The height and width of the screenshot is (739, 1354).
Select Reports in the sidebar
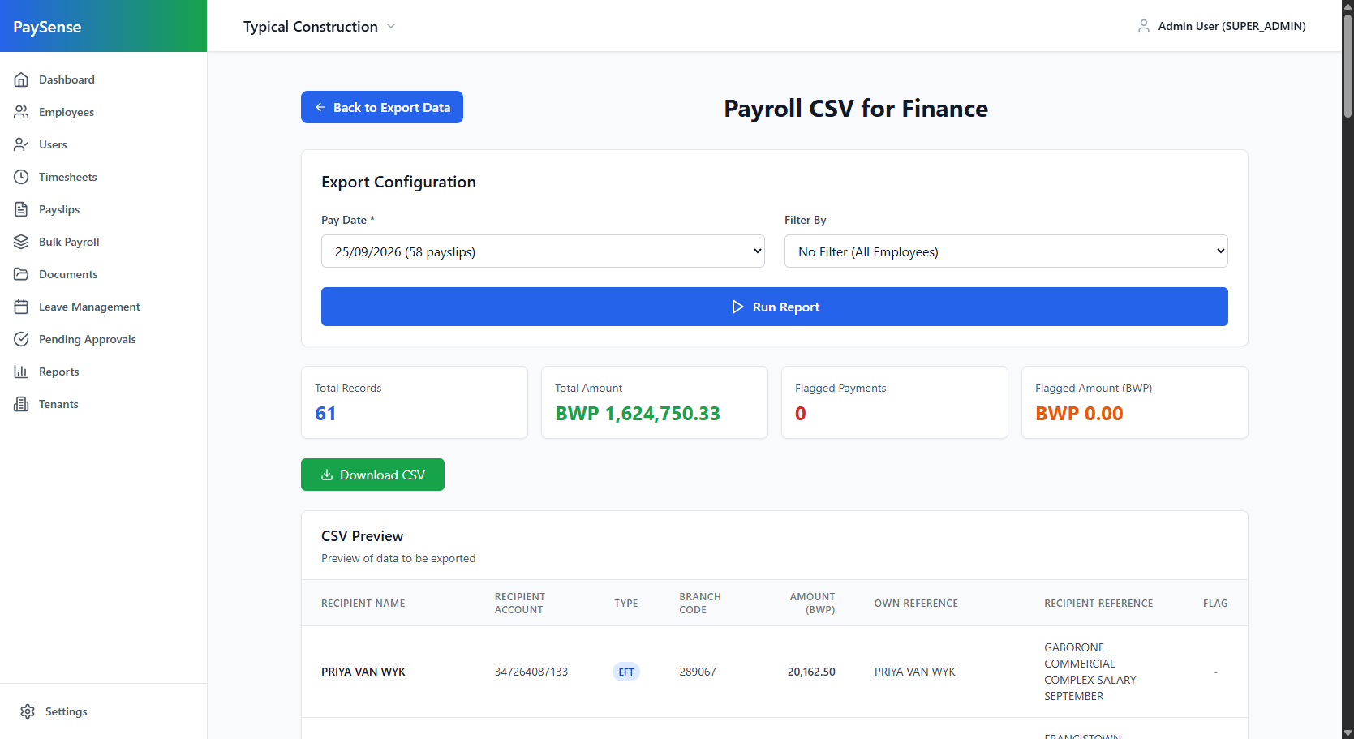(x=104, y=372)
